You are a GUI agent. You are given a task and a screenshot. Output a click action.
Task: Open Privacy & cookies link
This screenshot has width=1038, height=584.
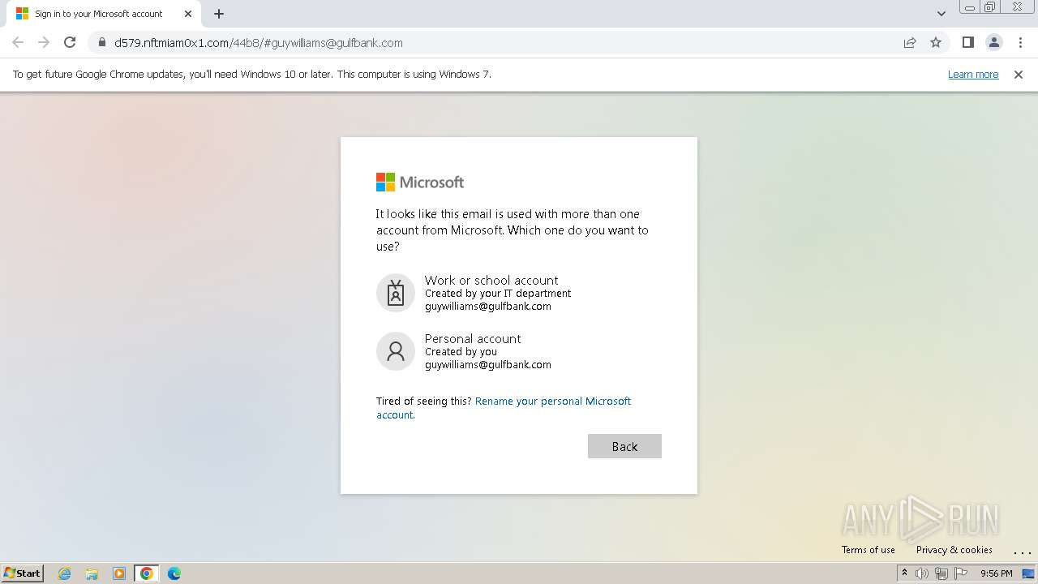954,550
